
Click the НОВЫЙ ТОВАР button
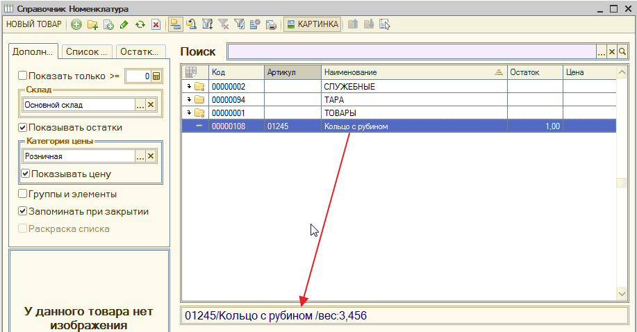[x=34, y=24]
